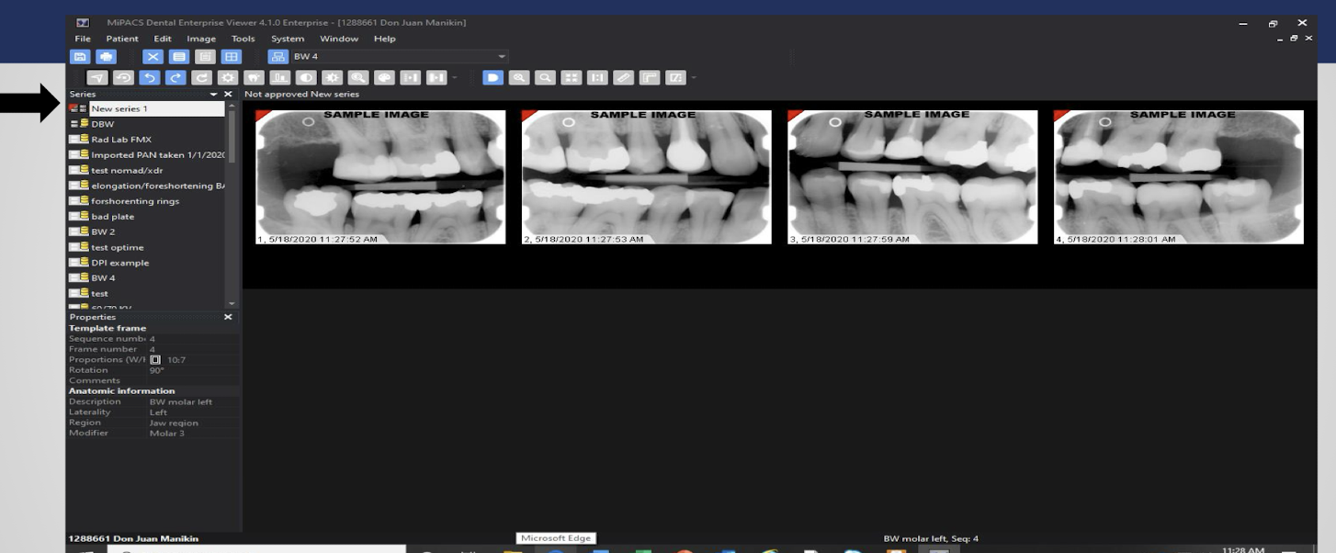Screen dimensions: 1336x553
Task: Click the Laterality value Left
Action: coord(158,412)
